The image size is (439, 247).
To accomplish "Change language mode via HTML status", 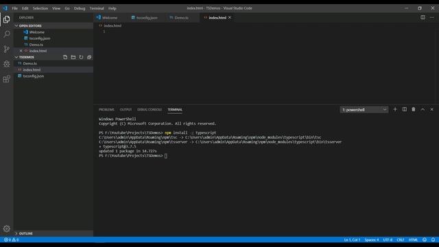I will pos(413,239).
